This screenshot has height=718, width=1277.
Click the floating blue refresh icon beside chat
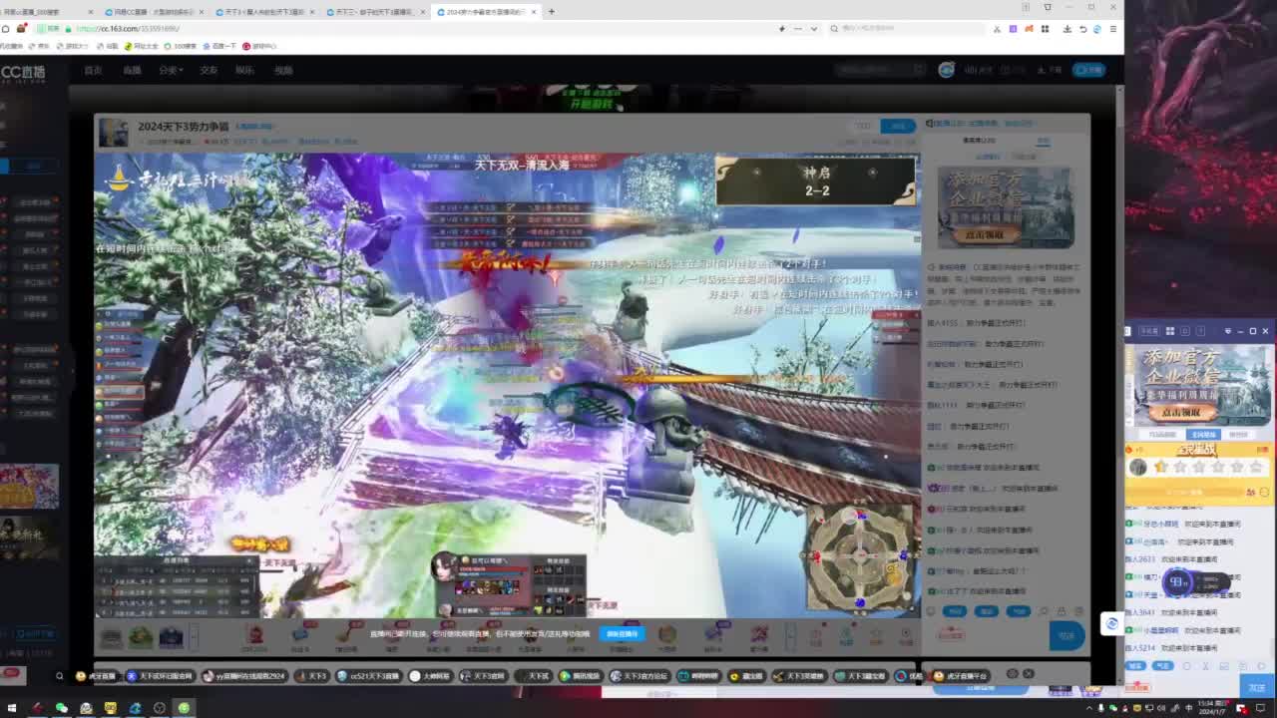click(x=1111, y=623)
